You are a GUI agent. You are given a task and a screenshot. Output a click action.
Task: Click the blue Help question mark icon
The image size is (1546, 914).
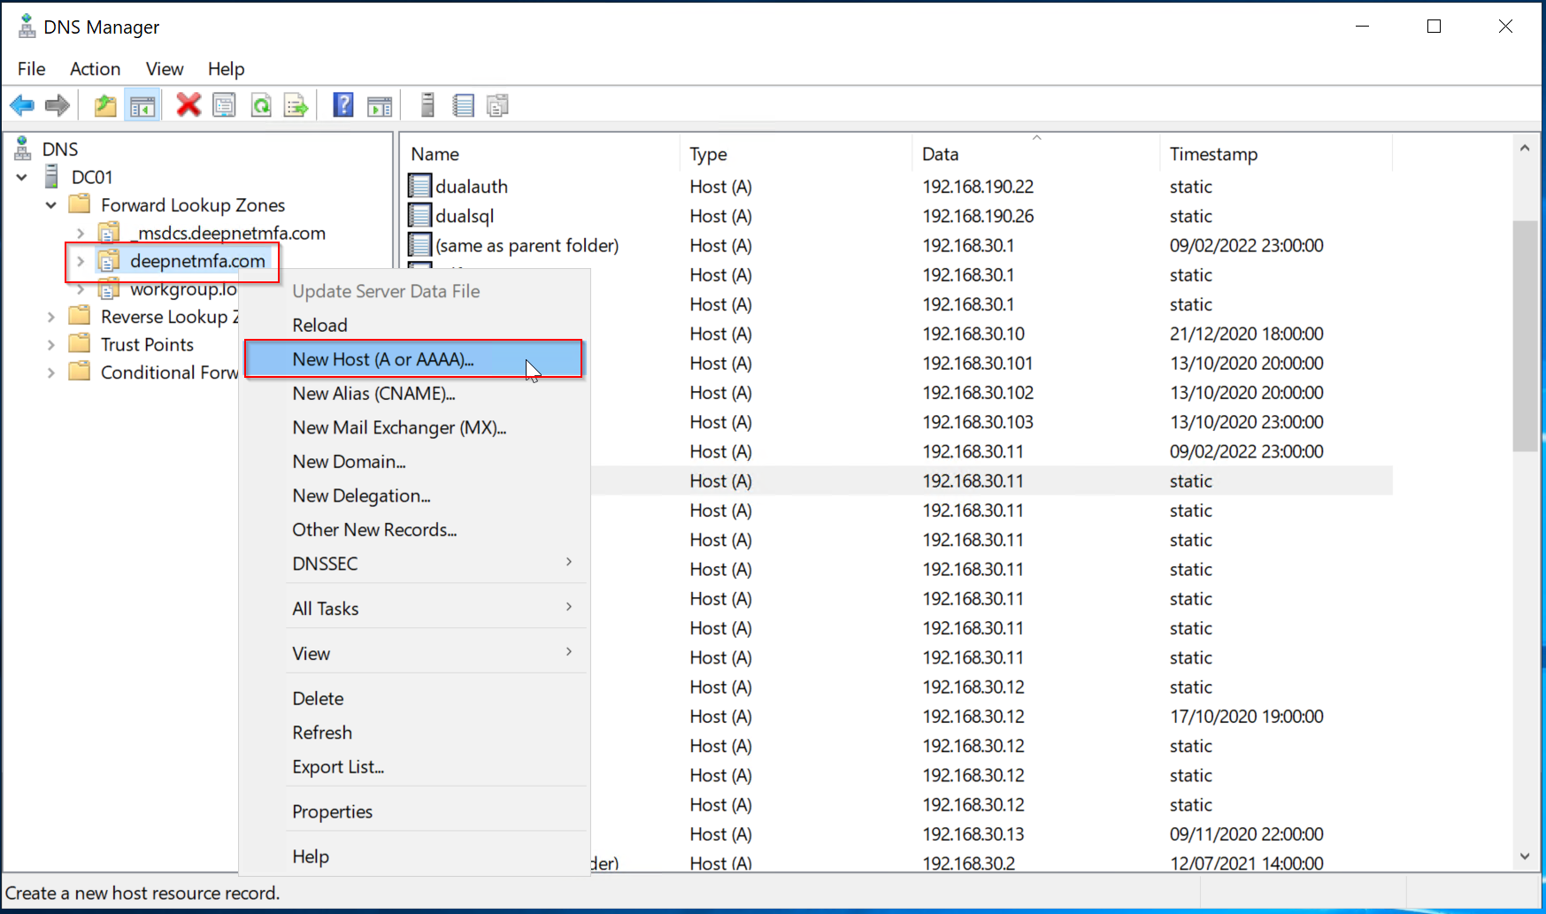coord(343,105)
